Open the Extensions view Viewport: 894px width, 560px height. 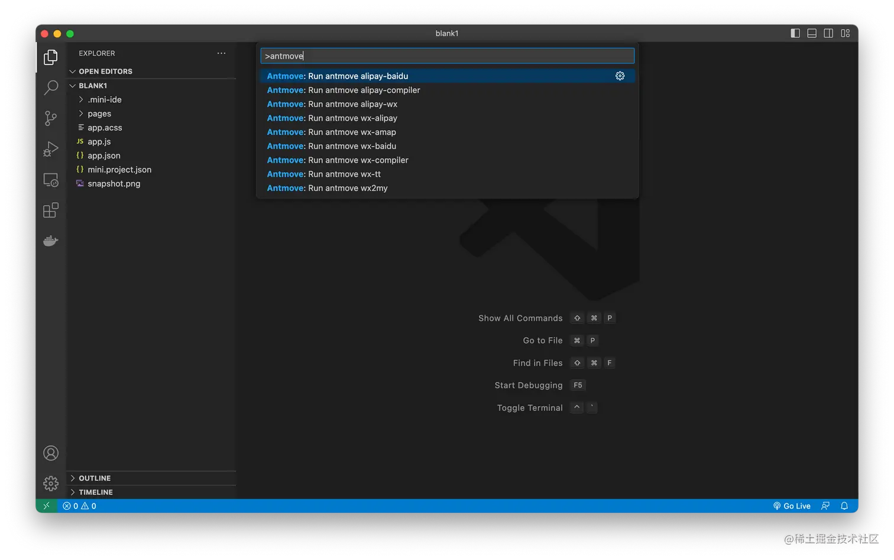51,211
